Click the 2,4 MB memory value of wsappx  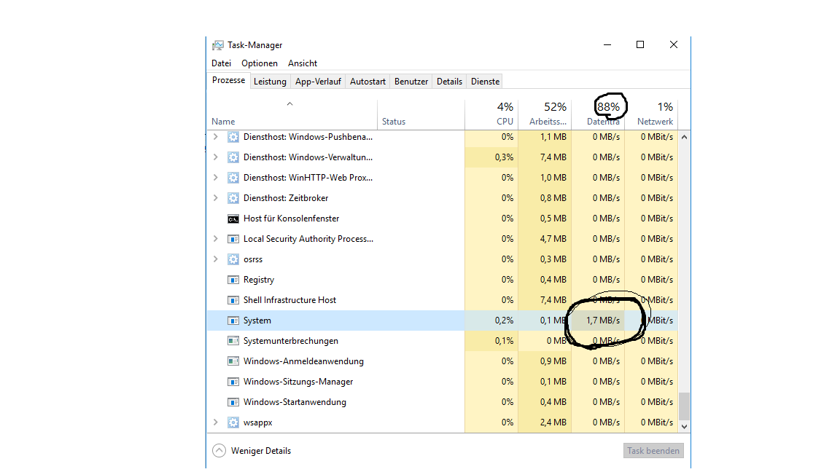coord(553,422)
